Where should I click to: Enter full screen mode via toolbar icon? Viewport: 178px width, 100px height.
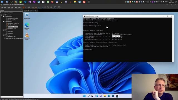click(x=48, y=7)
